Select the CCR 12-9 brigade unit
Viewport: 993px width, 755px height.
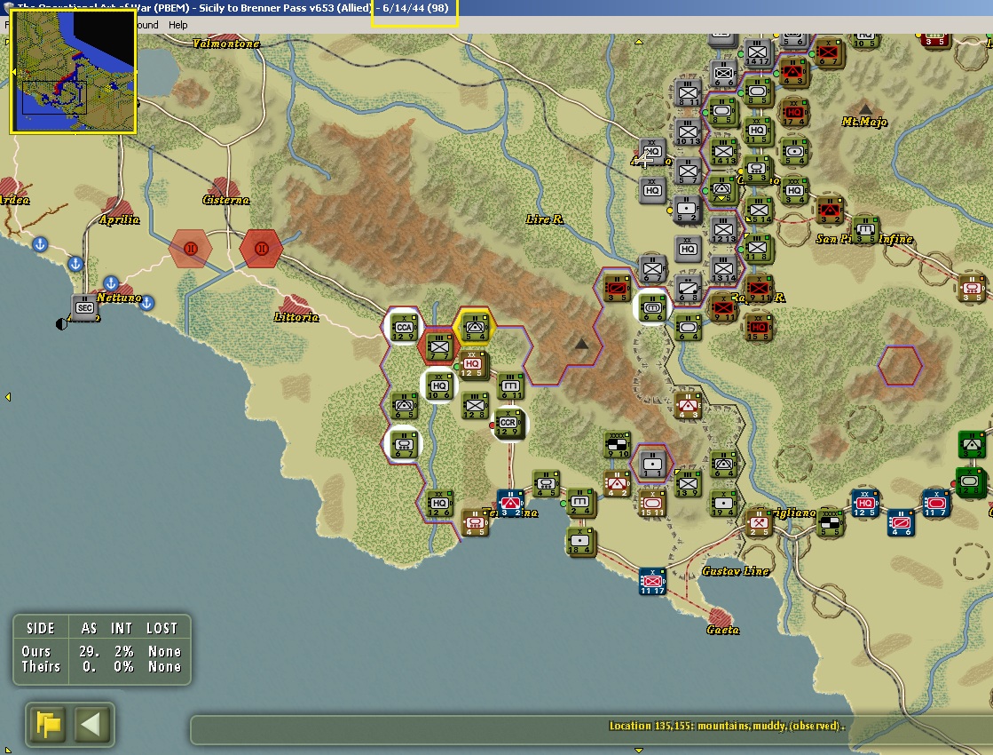[x=508, y=424]
